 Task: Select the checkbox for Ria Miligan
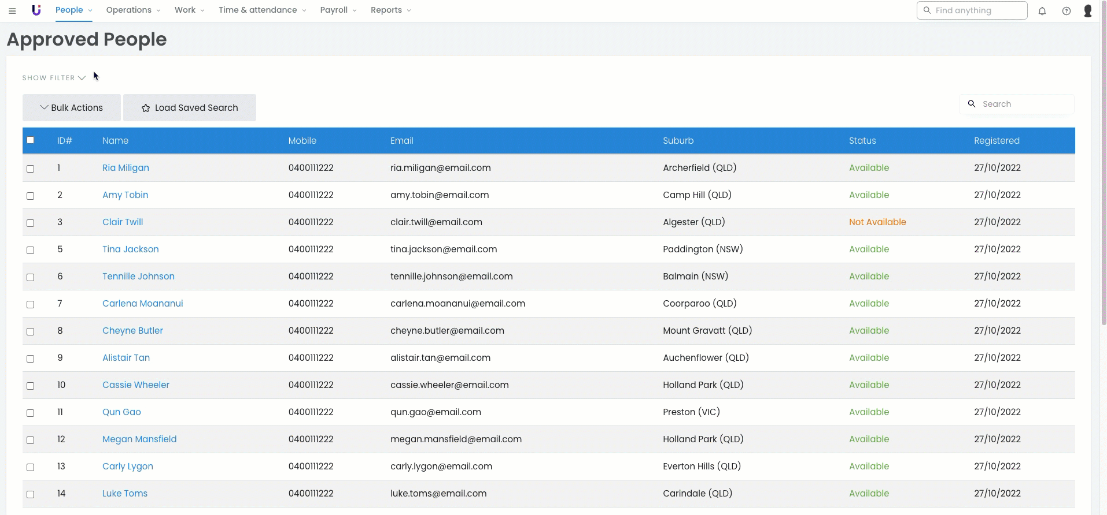point(31,169)
